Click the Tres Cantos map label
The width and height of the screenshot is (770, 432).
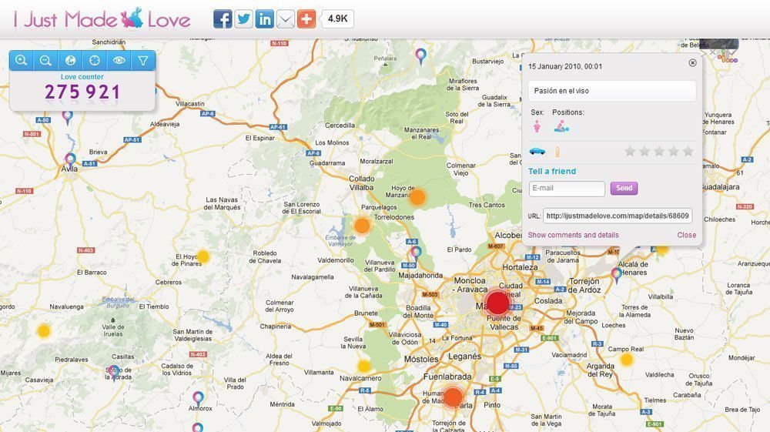tap(487, 205)
